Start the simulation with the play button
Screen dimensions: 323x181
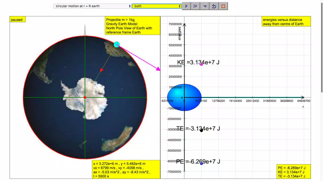(x=187, y=6)
